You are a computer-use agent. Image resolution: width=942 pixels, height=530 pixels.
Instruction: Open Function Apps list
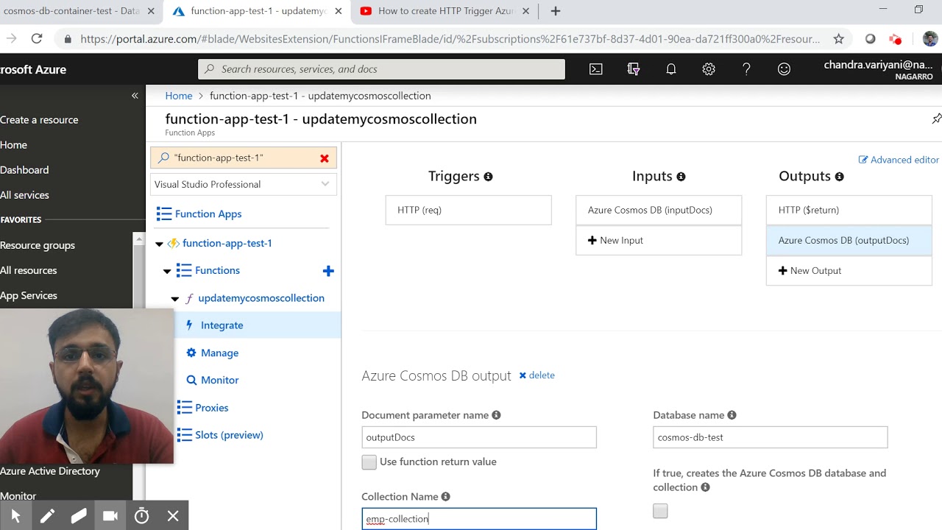[208, 214]
